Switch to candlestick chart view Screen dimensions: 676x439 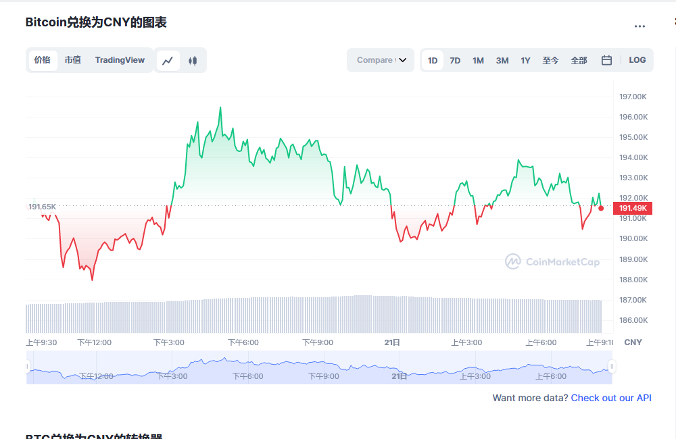tap(193, 60)
